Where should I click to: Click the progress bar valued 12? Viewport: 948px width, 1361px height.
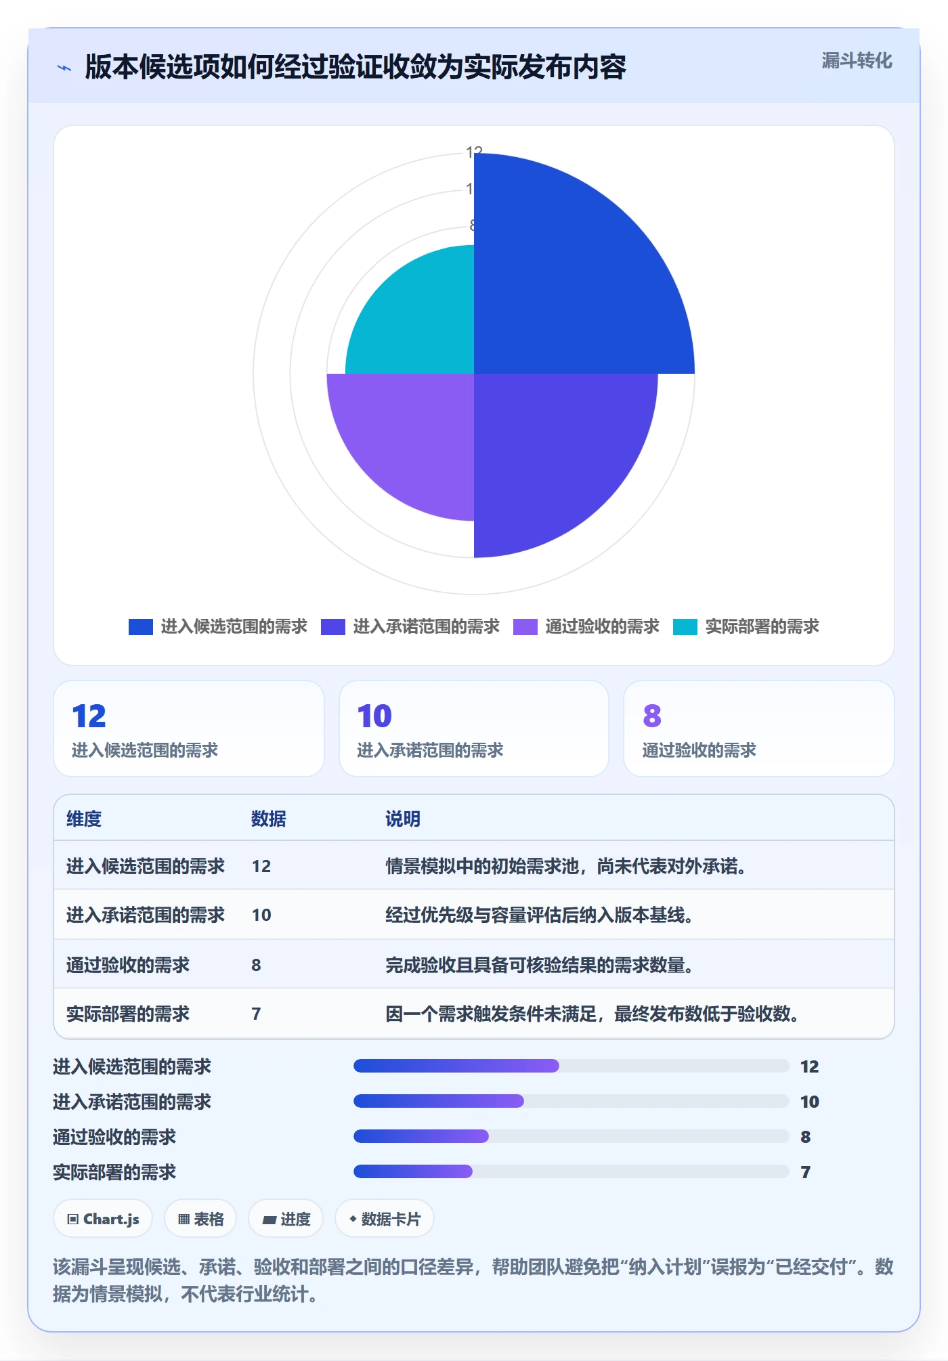click(571, 1066)
